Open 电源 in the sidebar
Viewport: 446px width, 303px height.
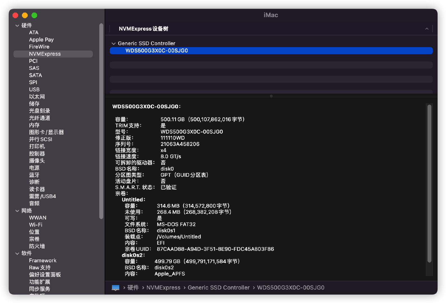coord(34,168)
